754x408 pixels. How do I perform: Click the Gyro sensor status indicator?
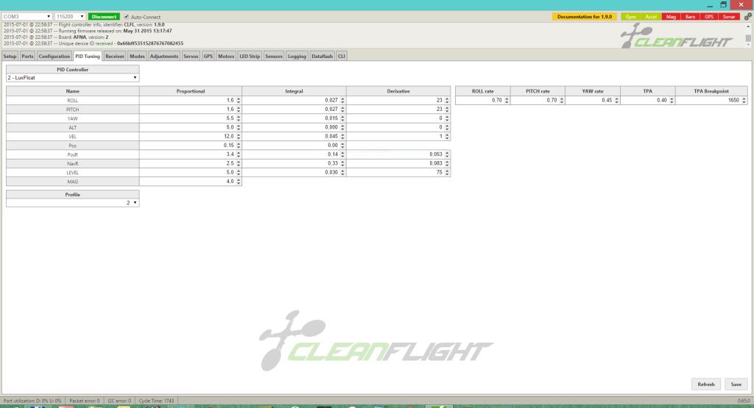631,16
